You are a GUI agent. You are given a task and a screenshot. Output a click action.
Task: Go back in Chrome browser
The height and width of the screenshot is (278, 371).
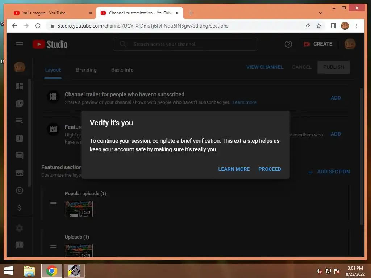(14, 26)
